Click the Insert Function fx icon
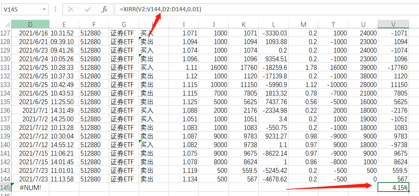The width and height of the screenshot is (419, 196). click(104, 9)
